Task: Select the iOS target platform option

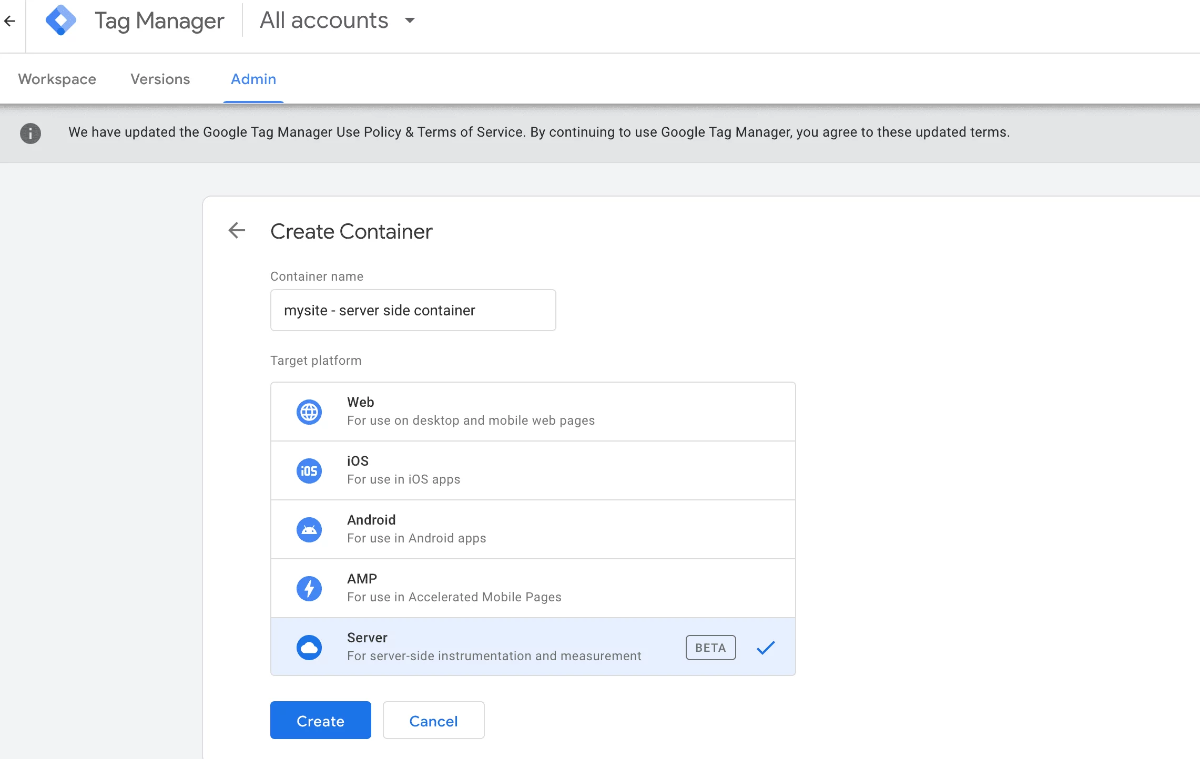Action: (x=533, y=470)
